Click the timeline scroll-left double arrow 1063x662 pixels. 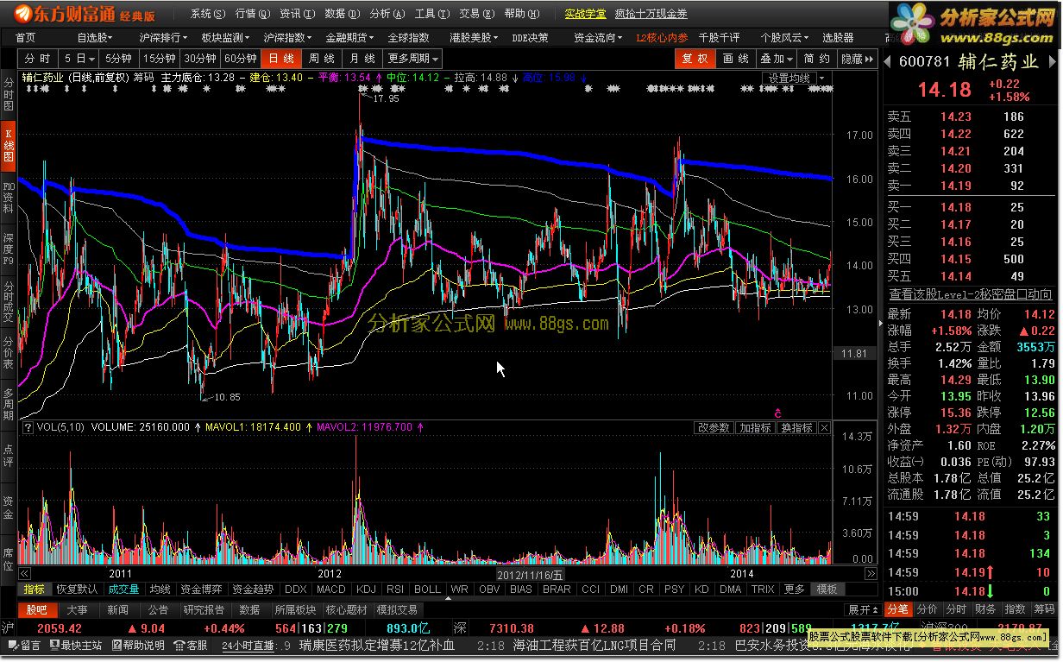pos(25,573)
